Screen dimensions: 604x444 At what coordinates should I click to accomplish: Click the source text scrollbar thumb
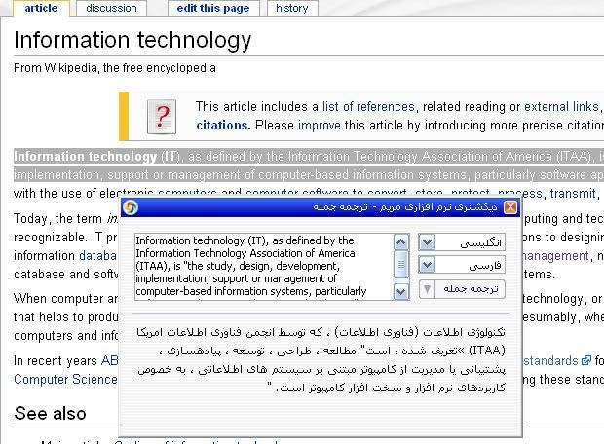point(401,264)
